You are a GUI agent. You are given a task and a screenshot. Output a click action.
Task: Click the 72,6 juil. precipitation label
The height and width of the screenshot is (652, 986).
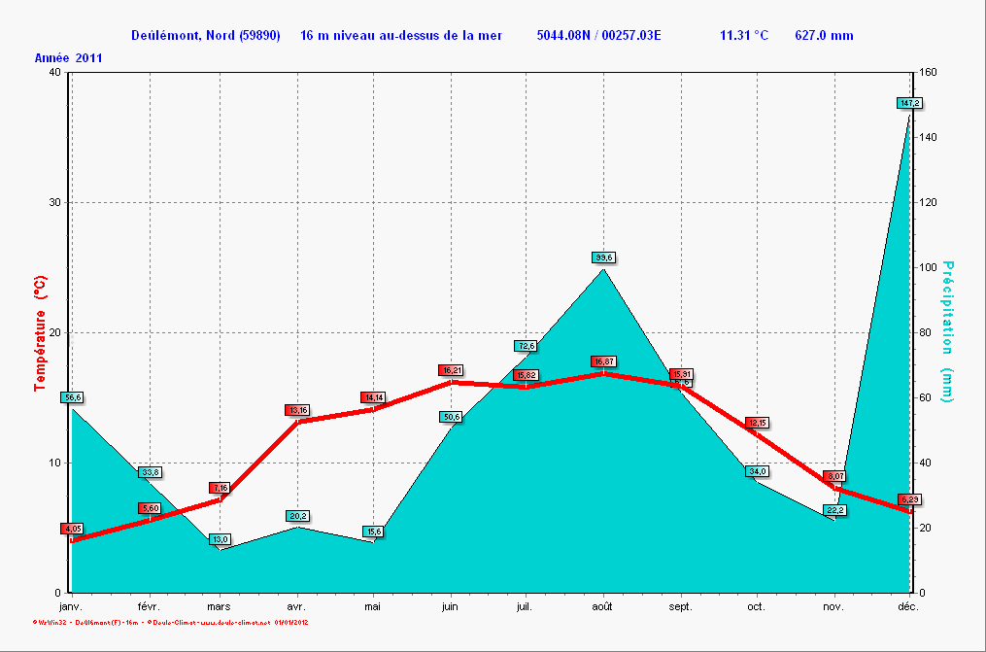click(x=527, y=346)
